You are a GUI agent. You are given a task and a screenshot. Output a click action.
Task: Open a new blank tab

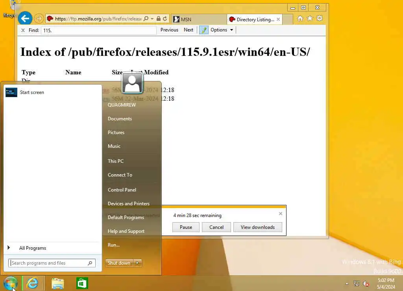pyautogui.click(x=288, y=20)
